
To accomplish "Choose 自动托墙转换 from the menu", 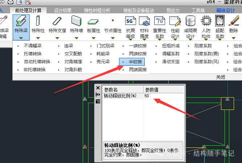I will (37, 62).
